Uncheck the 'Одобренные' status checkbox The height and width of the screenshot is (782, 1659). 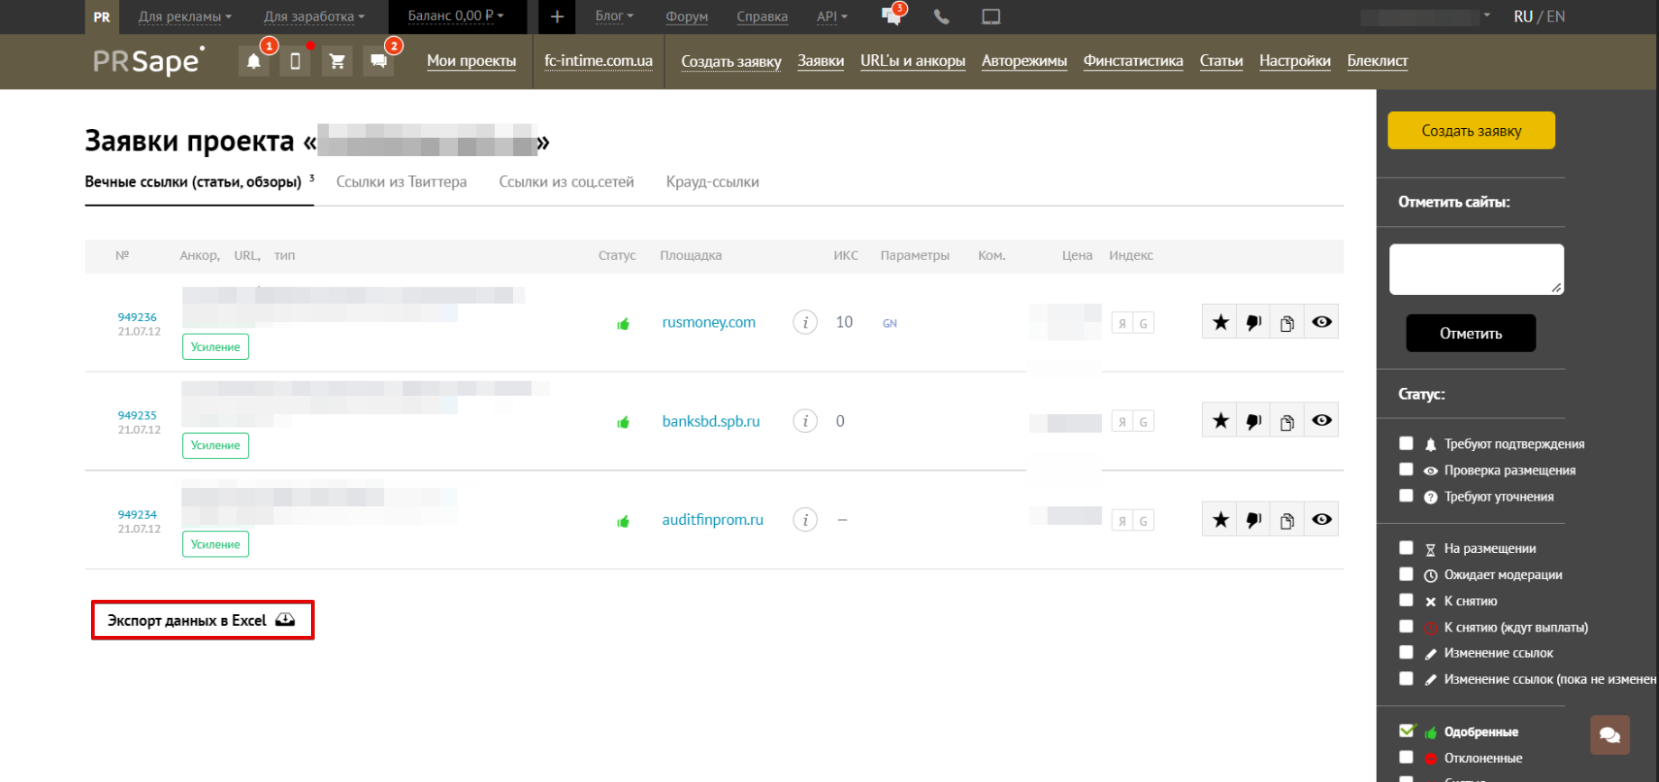[x=1406, y=731]
